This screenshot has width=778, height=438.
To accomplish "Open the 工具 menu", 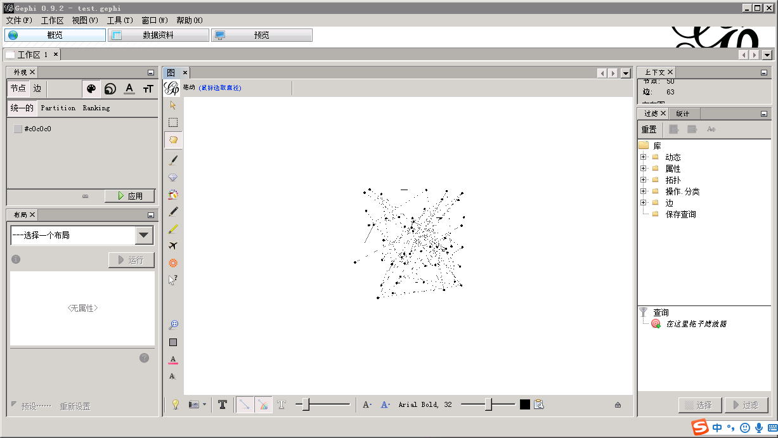I will click(120, 20).
